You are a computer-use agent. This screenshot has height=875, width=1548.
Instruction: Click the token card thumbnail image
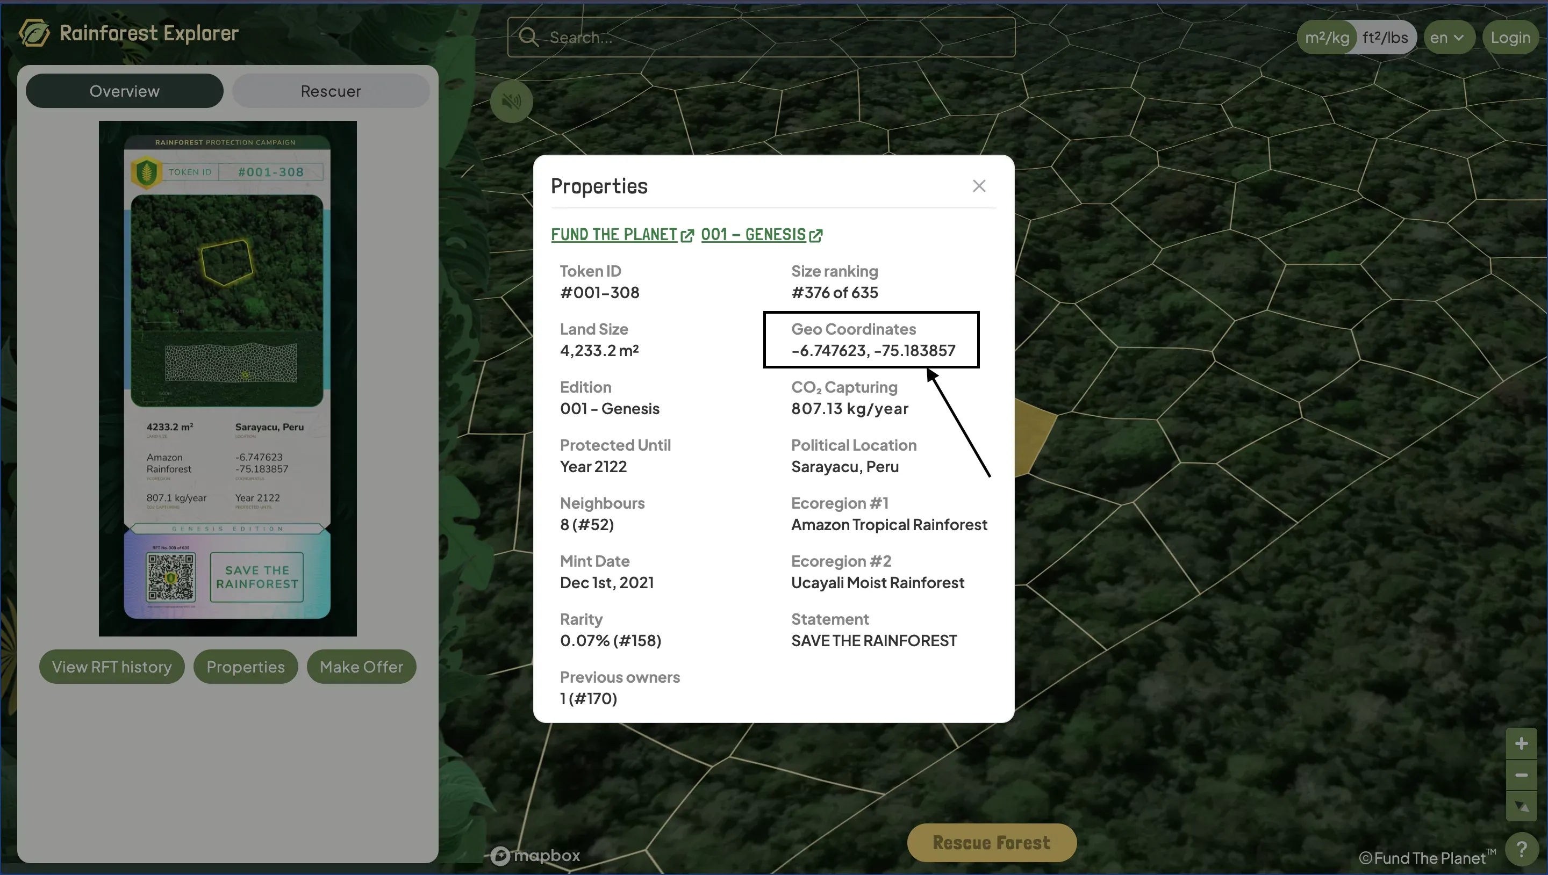click(227, 379)
